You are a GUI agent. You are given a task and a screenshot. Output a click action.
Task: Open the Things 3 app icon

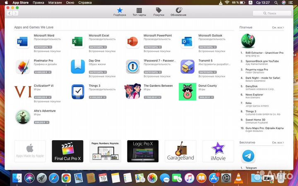(78, 92)
